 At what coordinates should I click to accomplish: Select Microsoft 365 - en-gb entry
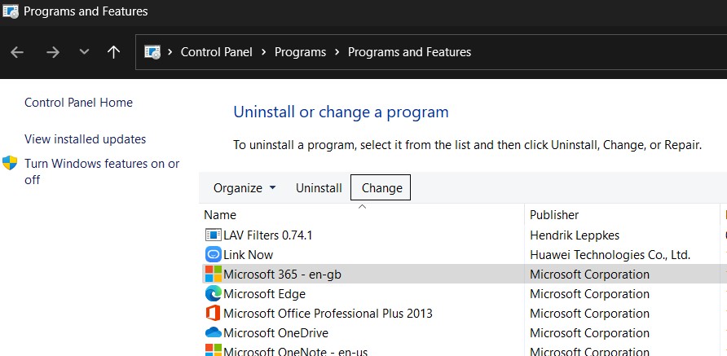[282, 275]
